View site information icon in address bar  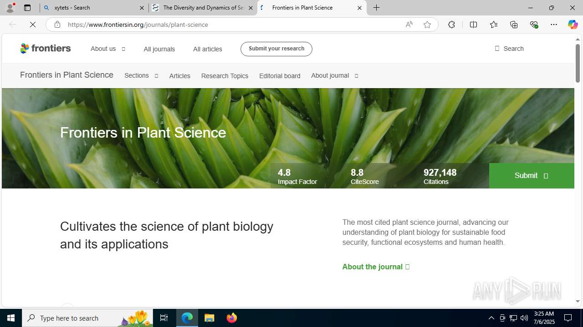pos(57,25)
